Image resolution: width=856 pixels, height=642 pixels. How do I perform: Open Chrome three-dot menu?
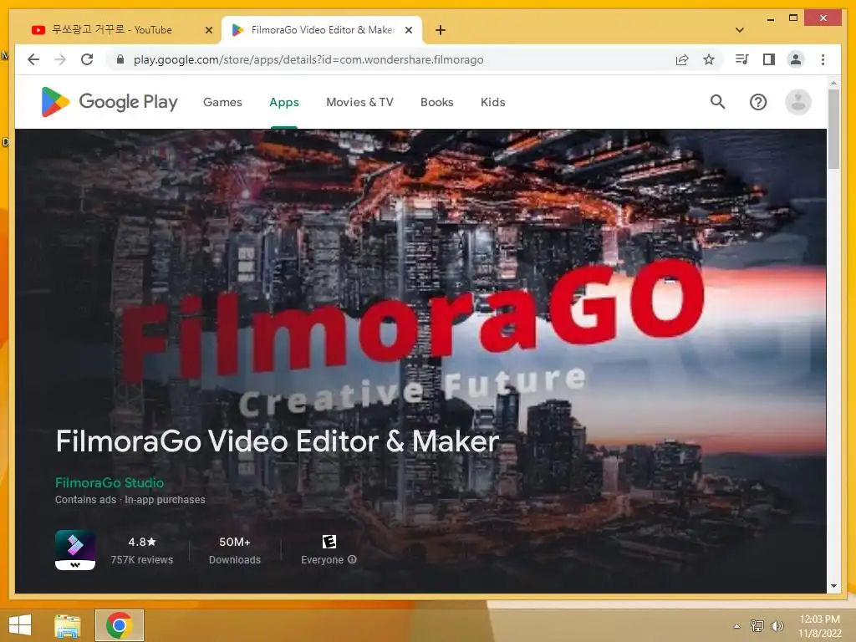coord(823,59)
